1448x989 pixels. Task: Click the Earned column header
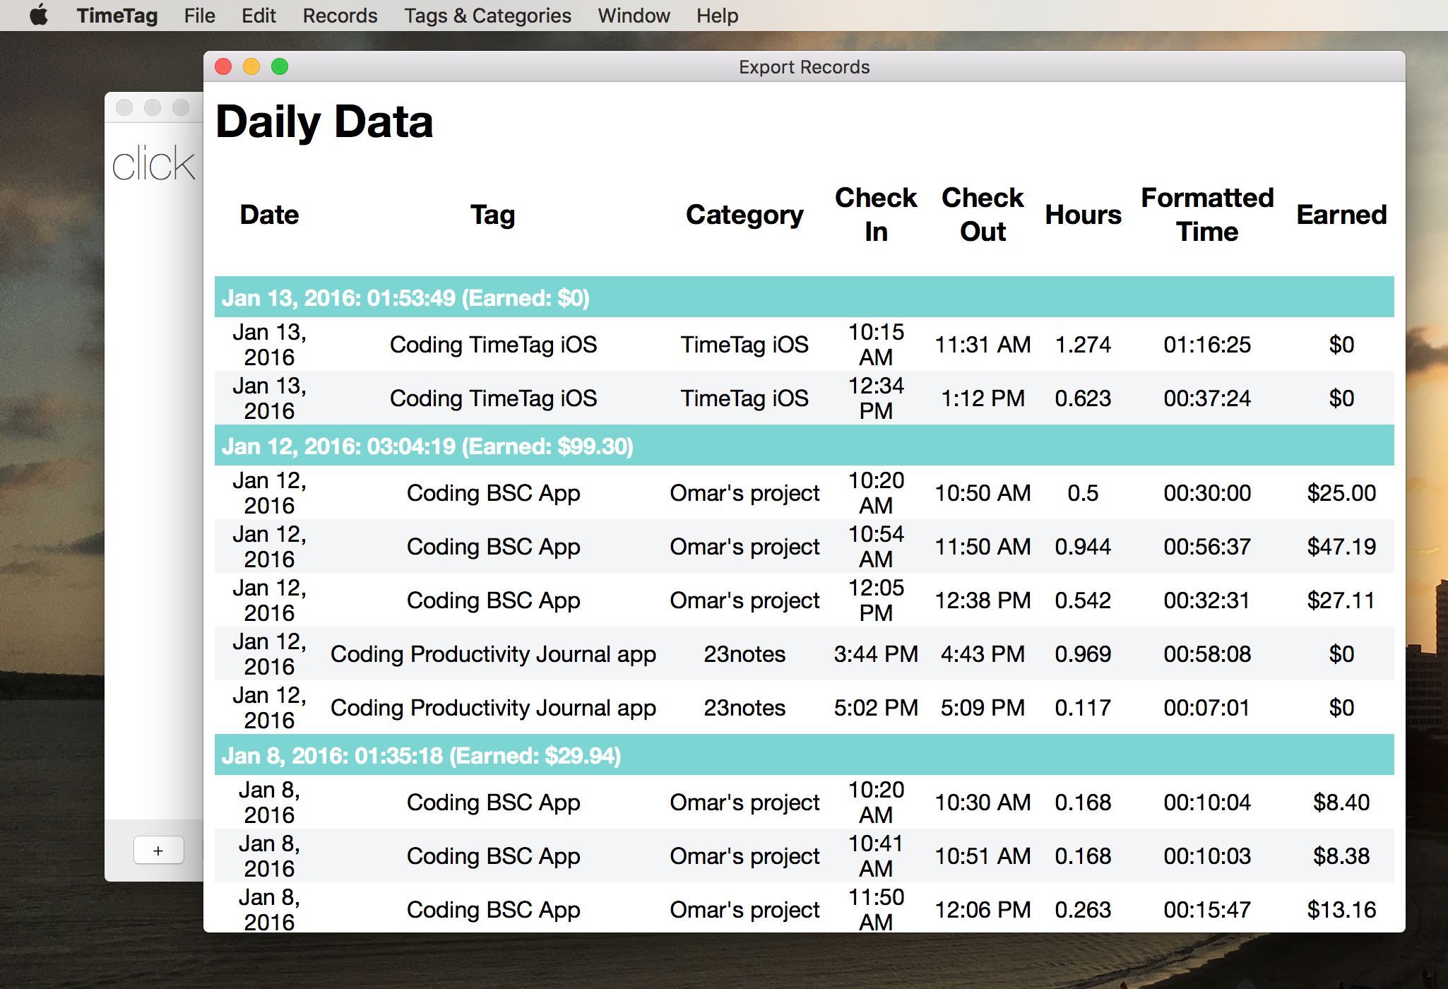(1341, 215)
